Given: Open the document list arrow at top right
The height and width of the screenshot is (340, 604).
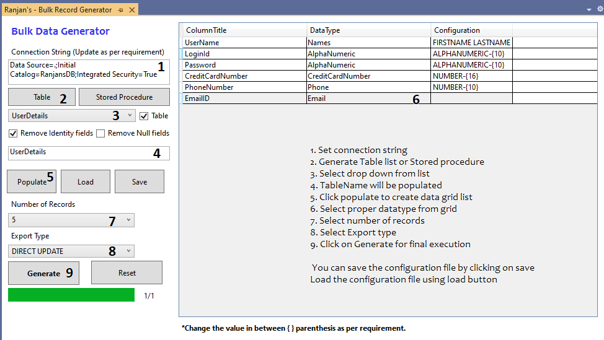Looking at the screenshot, I should [x=589, y=10].
